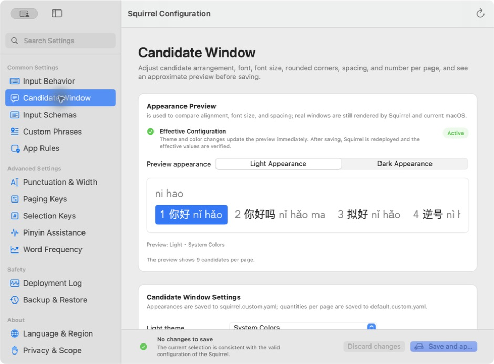Open Language & Region settings
The width and height of the screenshot is (494, 364).
60,333
